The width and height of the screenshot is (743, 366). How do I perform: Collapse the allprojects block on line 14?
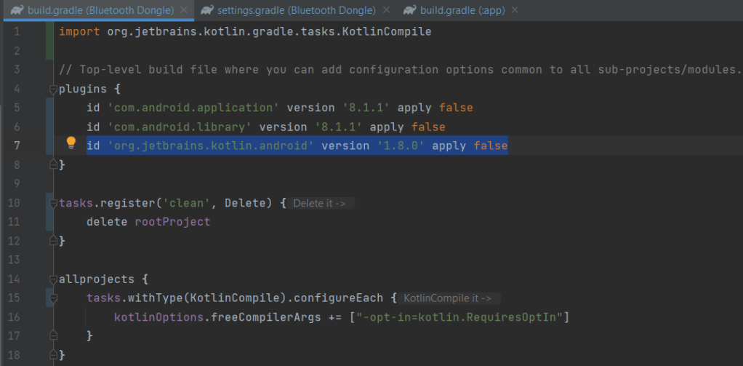(52, 279)
